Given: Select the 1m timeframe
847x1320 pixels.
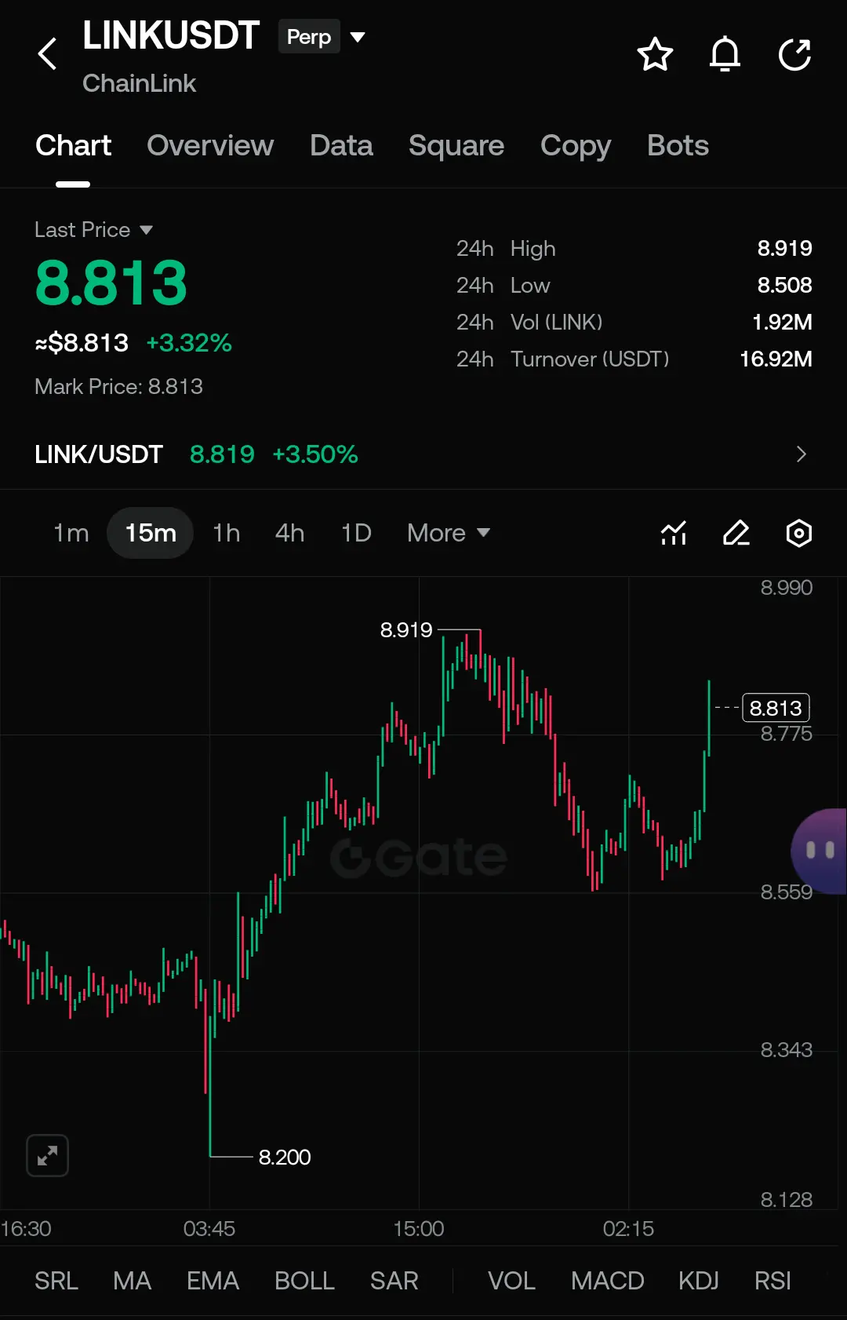Looking at the screenshot, I should (71, 533).
